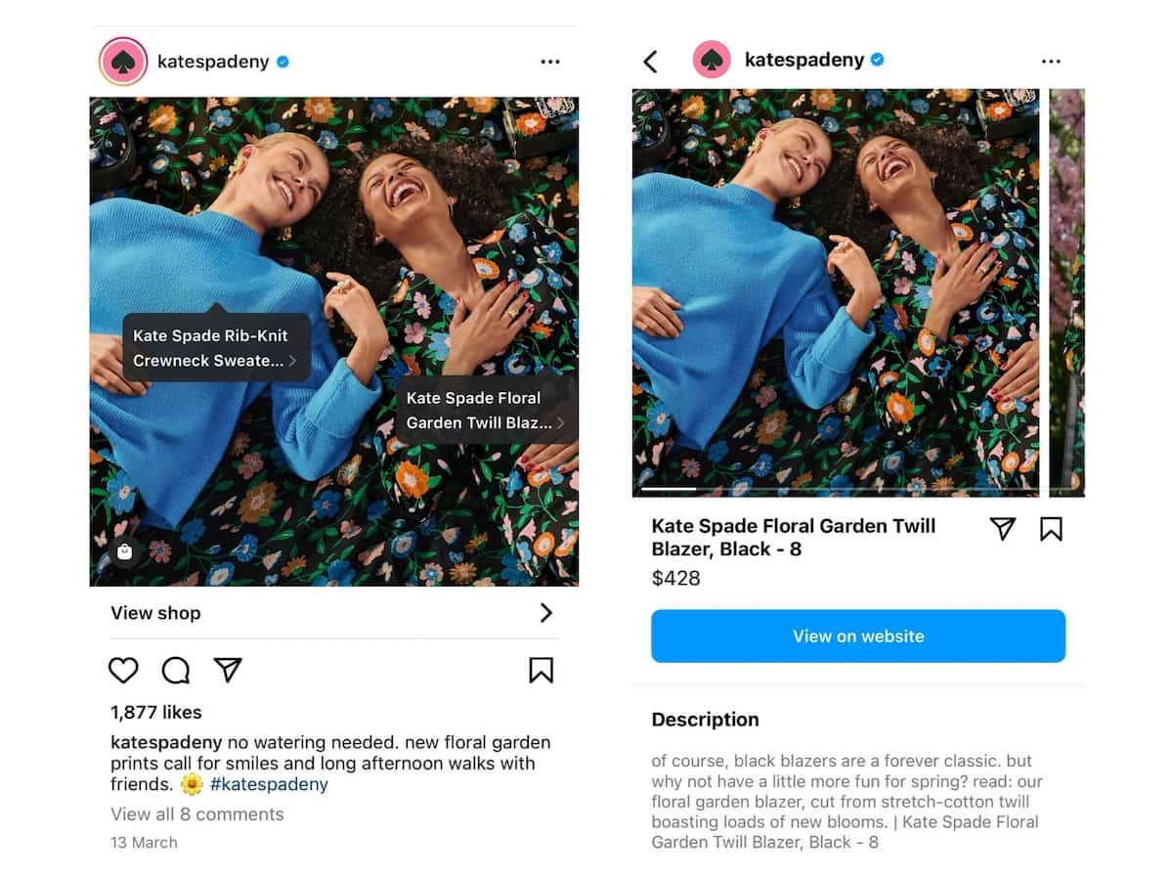Open View shop via the right chevron
This screenshot has height=880, width=1173.
click(x=547, y=613)
